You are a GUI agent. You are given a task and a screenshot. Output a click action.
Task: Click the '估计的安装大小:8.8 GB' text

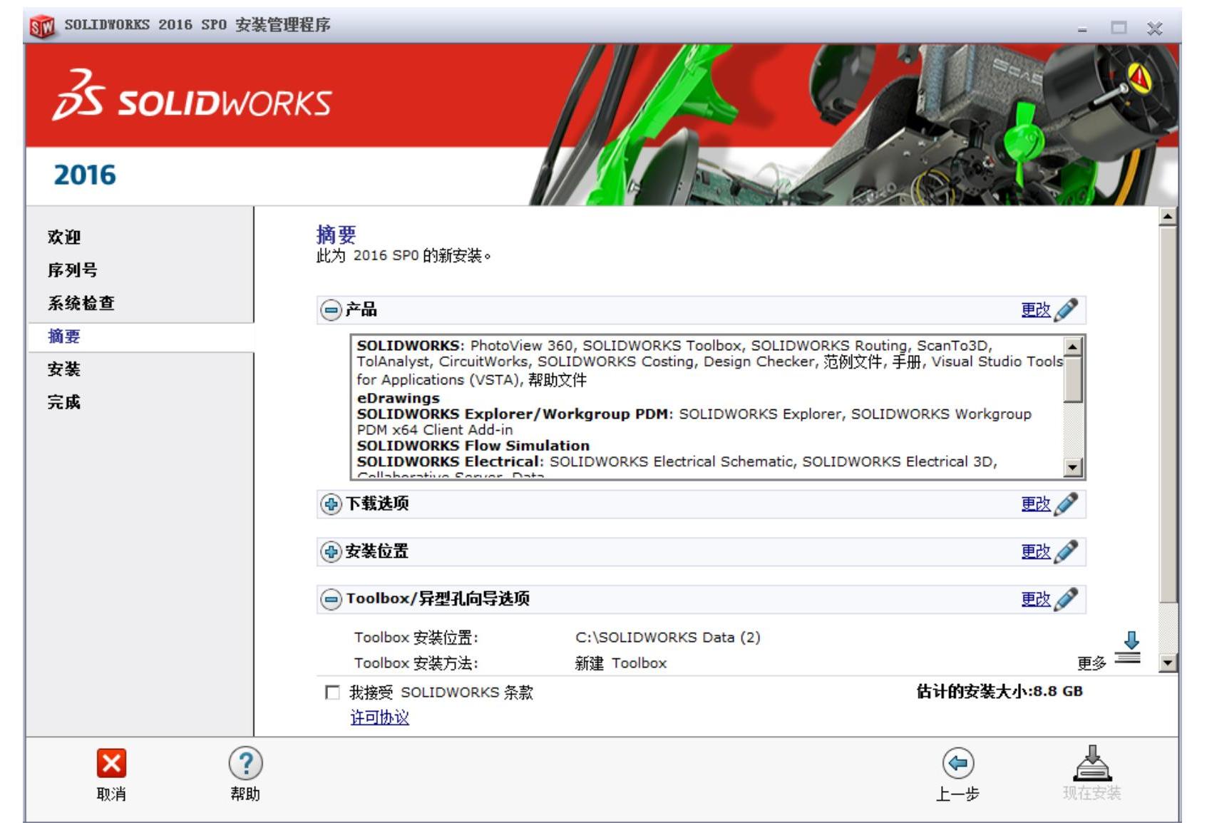click(1000, 691)
